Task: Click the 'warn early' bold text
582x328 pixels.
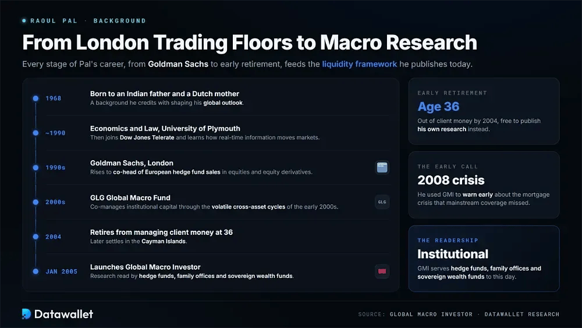Action: 478,195
